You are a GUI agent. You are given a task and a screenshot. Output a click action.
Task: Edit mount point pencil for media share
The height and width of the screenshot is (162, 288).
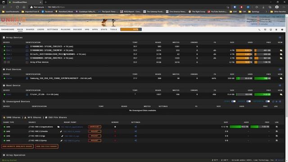[x=61, y=131]
